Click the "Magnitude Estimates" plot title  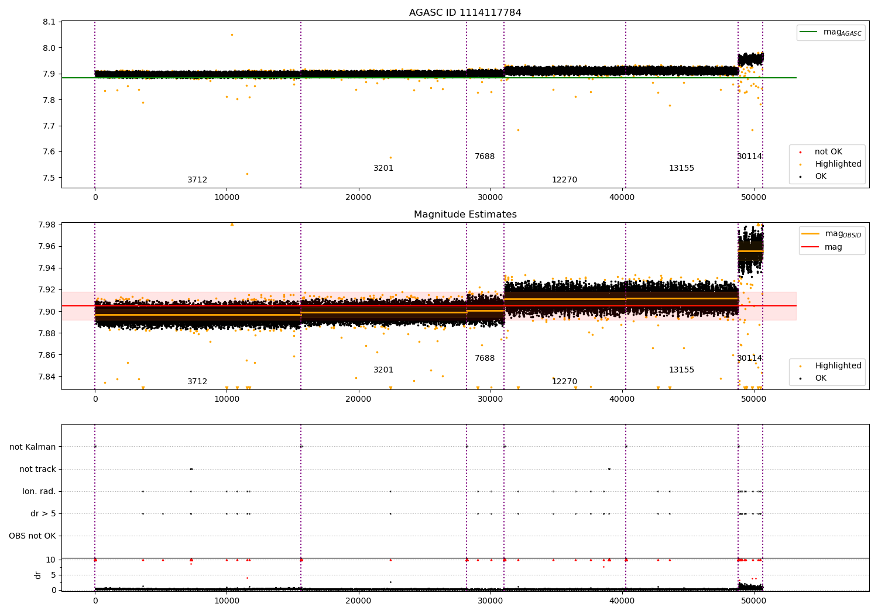(x=465, y=215)
